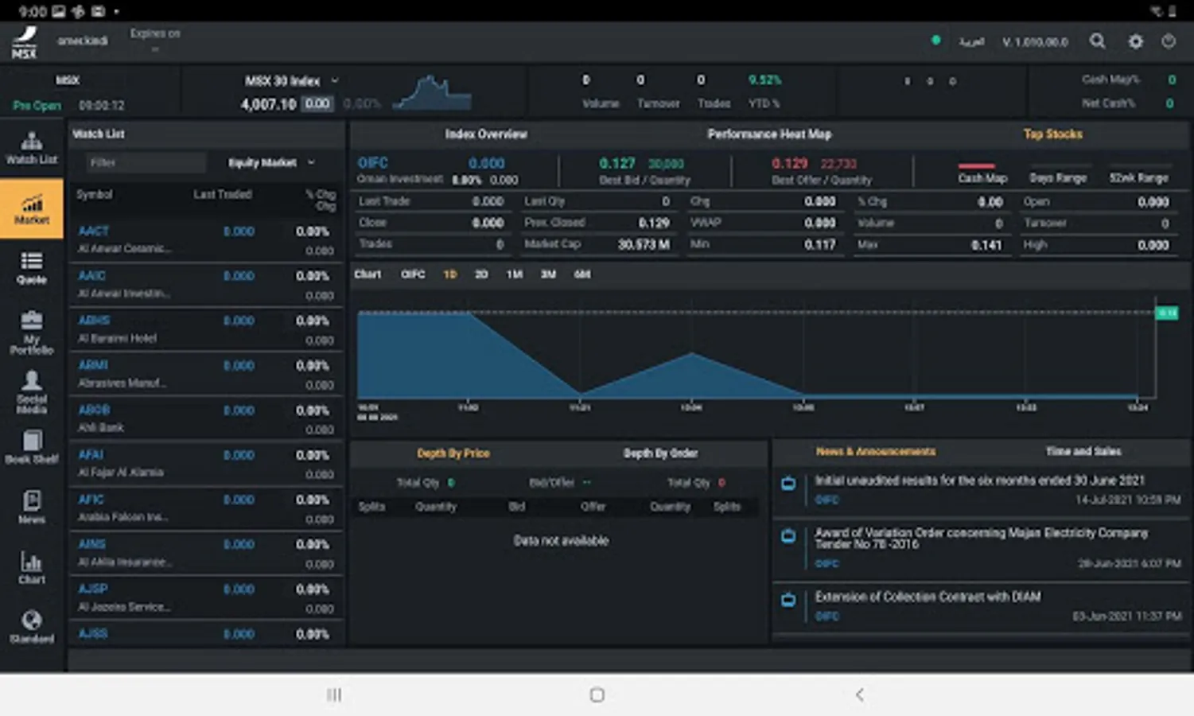The height and width of the screenshot is (716, 1194).
Task: Tap the Android back button
Action: tap(859, 695)
